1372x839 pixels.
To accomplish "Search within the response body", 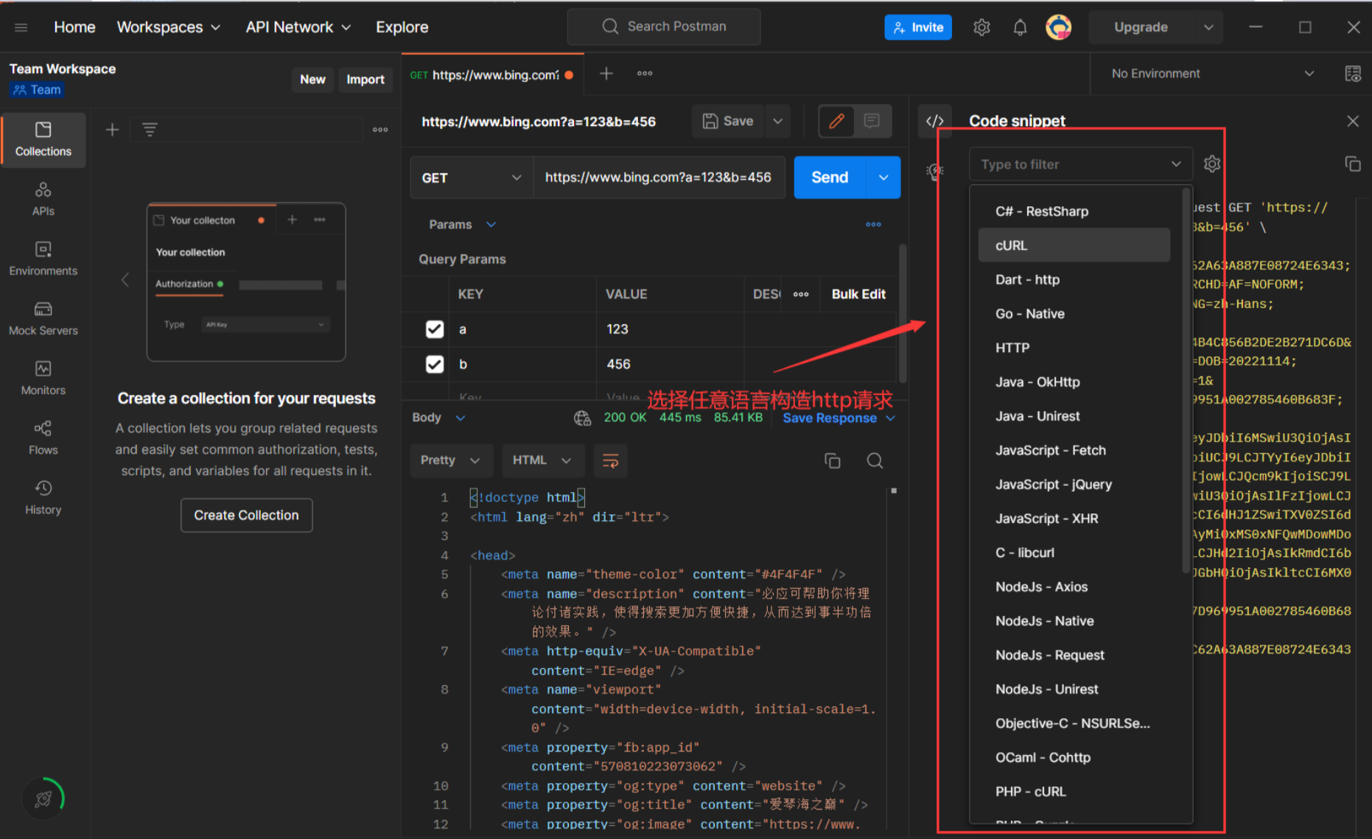I will (x=875, y=460).
